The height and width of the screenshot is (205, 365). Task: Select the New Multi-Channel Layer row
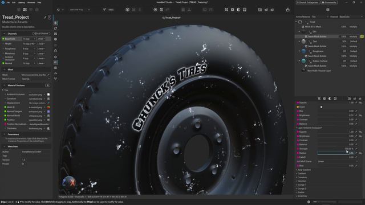[x=319, y=71]
